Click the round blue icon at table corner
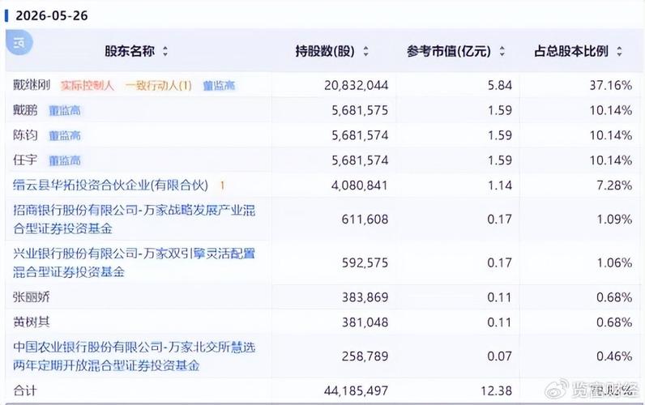Viewport: 645px width, 405px height. point(19,42)
